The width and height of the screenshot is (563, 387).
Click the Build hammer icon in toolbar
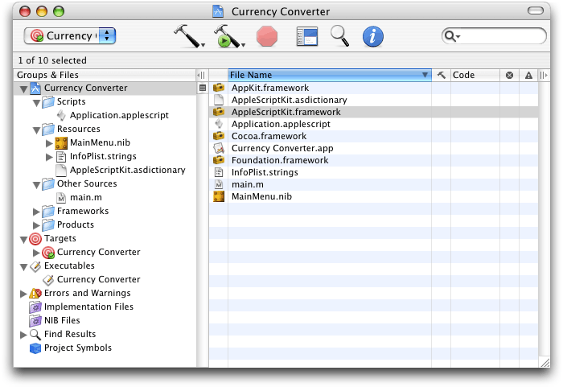[186, 35]
